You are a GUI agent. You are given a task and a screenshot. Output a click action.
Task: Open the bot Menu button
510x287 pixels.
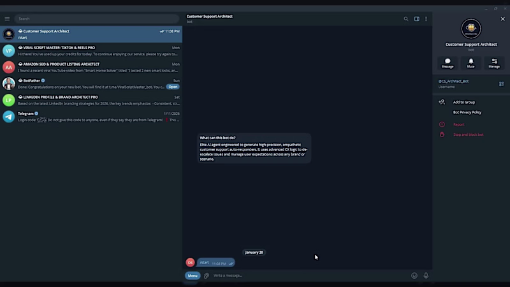coord(193,276)
